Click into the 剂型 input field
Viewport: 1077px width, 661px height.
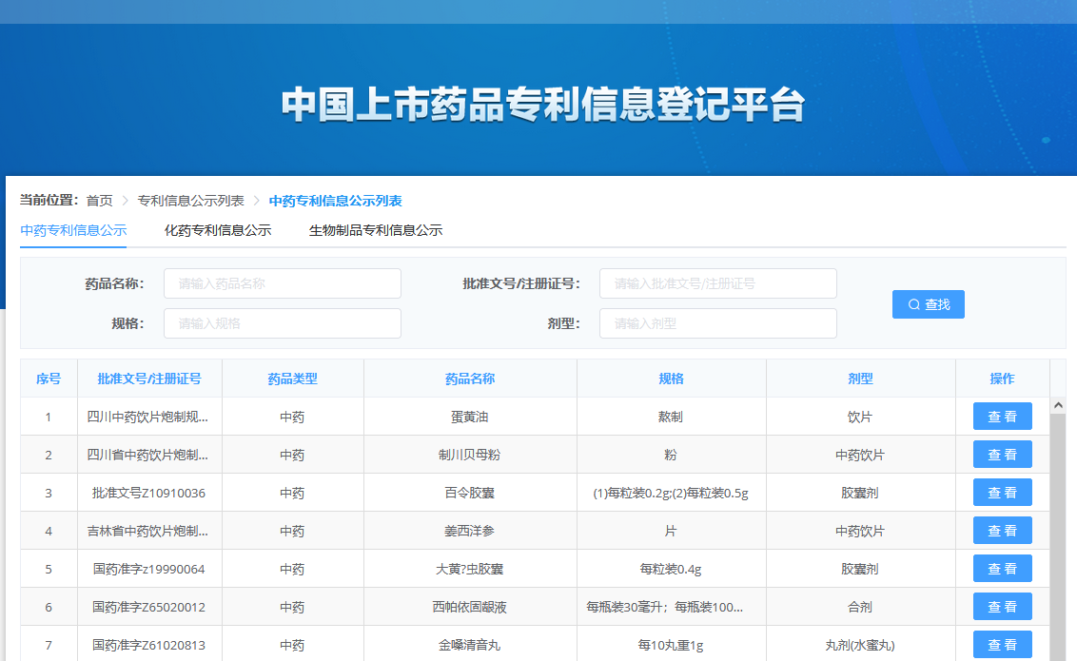point(717,323)
